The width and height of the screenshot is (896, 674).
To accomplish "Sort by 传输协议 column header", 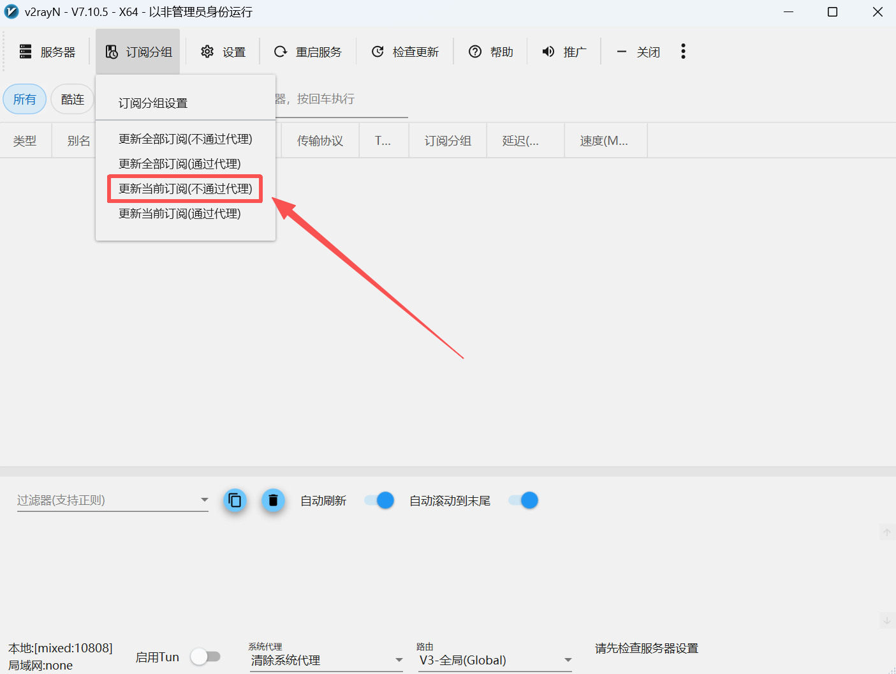I will click(320, 140).
